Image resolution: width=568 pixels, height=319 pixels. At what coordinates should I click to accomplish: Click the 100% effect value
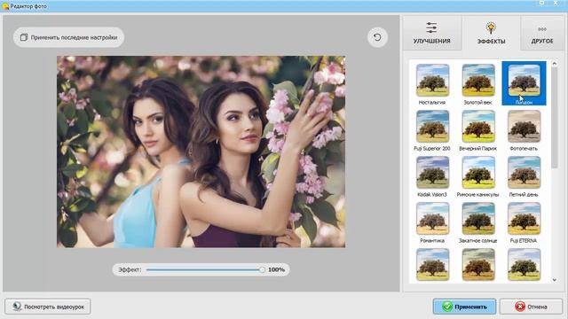coord(276,269)
